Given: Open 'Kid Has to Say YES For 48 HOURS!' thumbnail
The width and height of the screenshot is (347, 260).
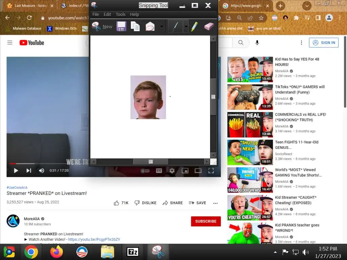Looking at the screenshot, I should point(250,69).
